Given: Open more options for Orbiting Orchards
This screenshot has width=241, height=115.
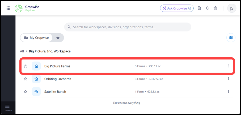Looking at the screenshot, I should tap(229, 79).
